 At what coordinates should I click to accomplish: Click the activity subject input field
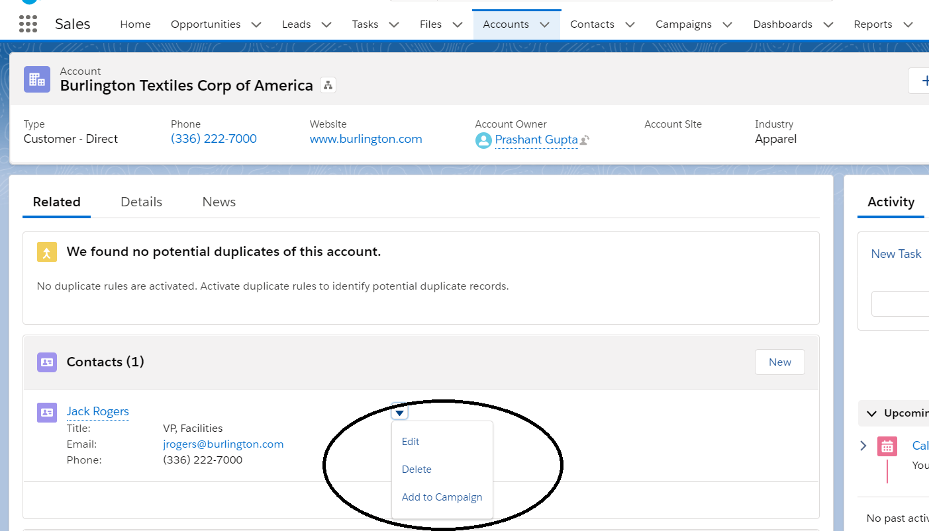(901, 304)
